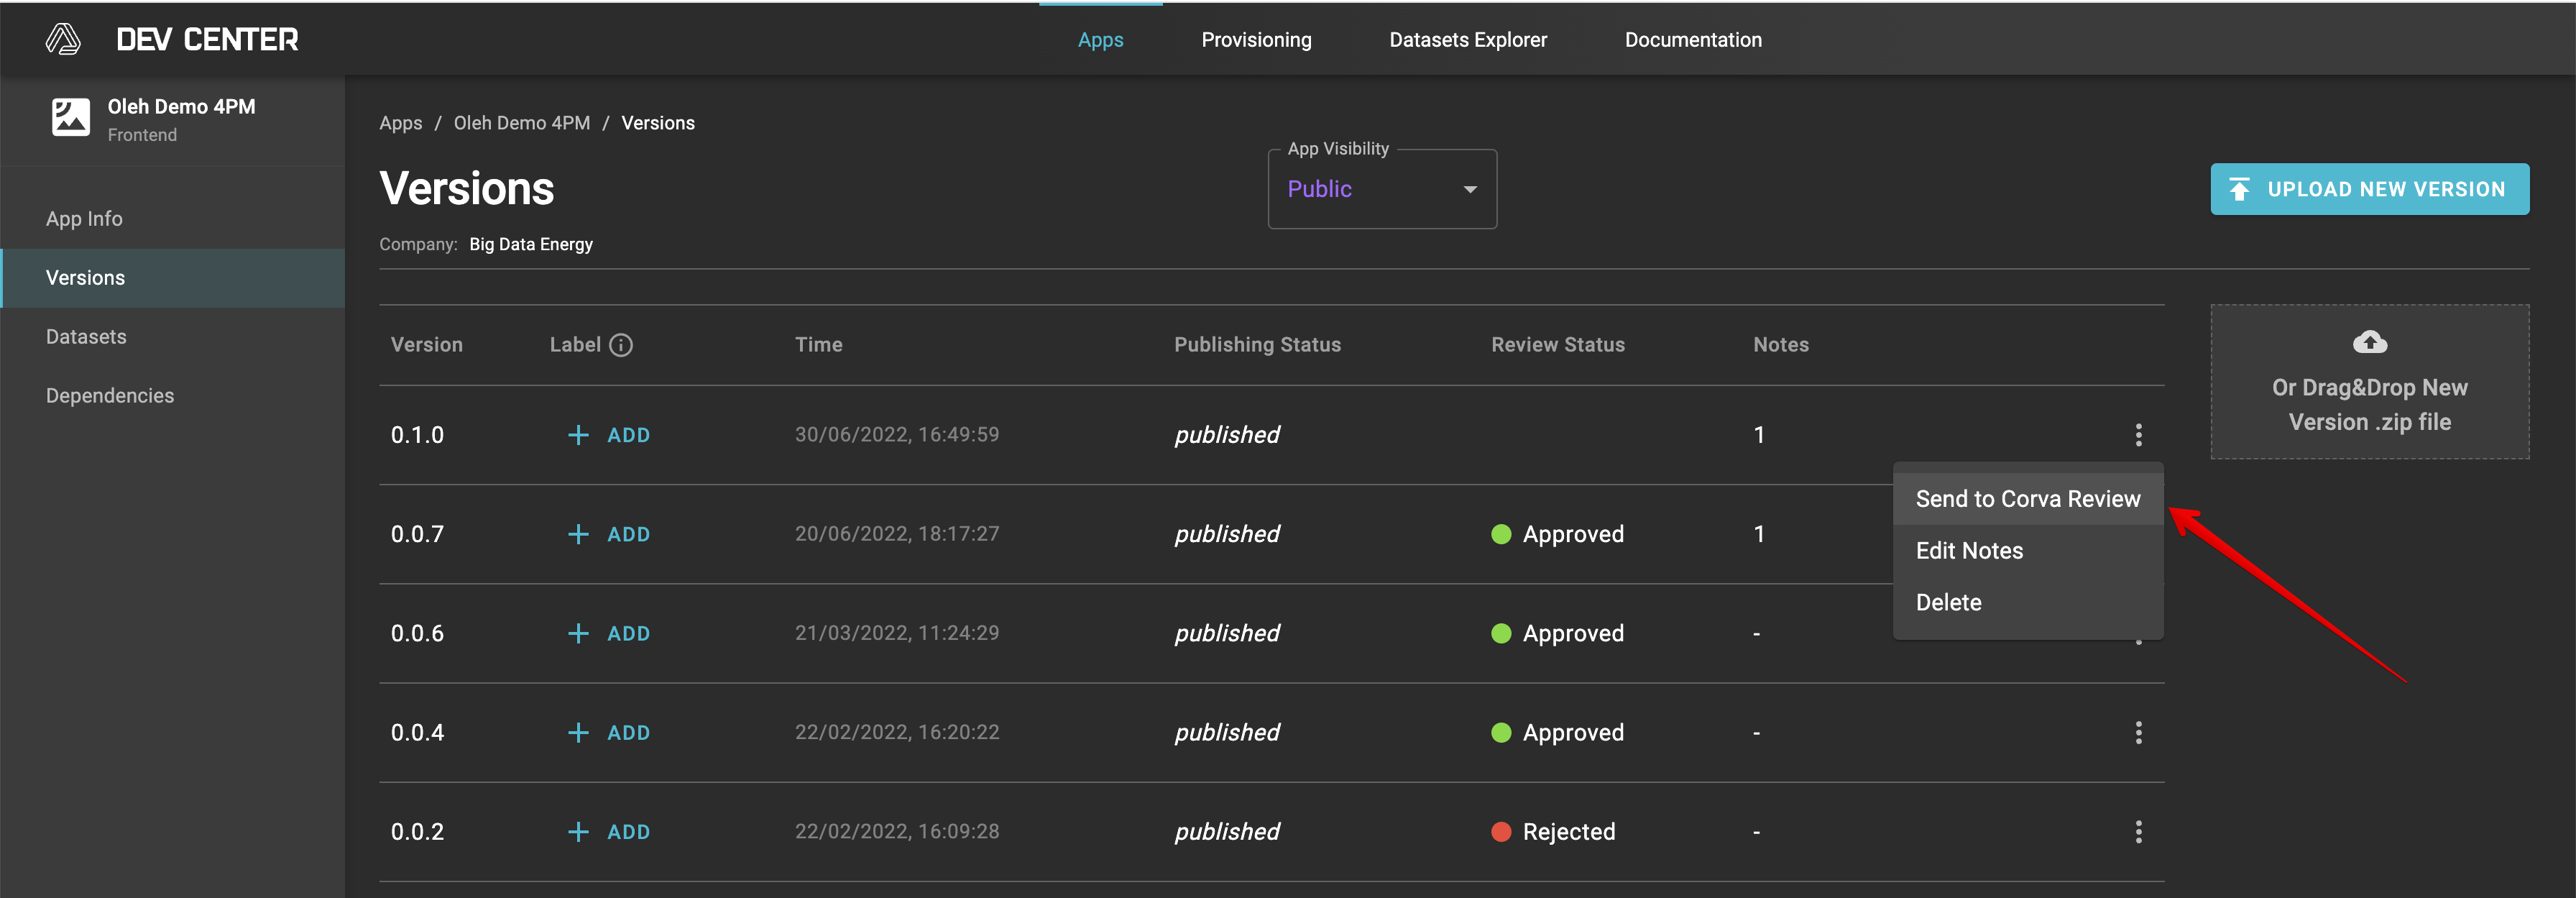
Task: Select Send to Corva Review
Action: tap(2028, 499)
